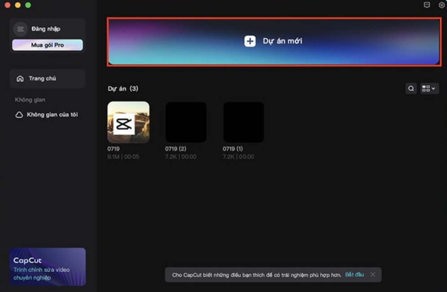447x292 pixels.
Task: Open the feedback message icon at top right
Action: pos(427,5)
